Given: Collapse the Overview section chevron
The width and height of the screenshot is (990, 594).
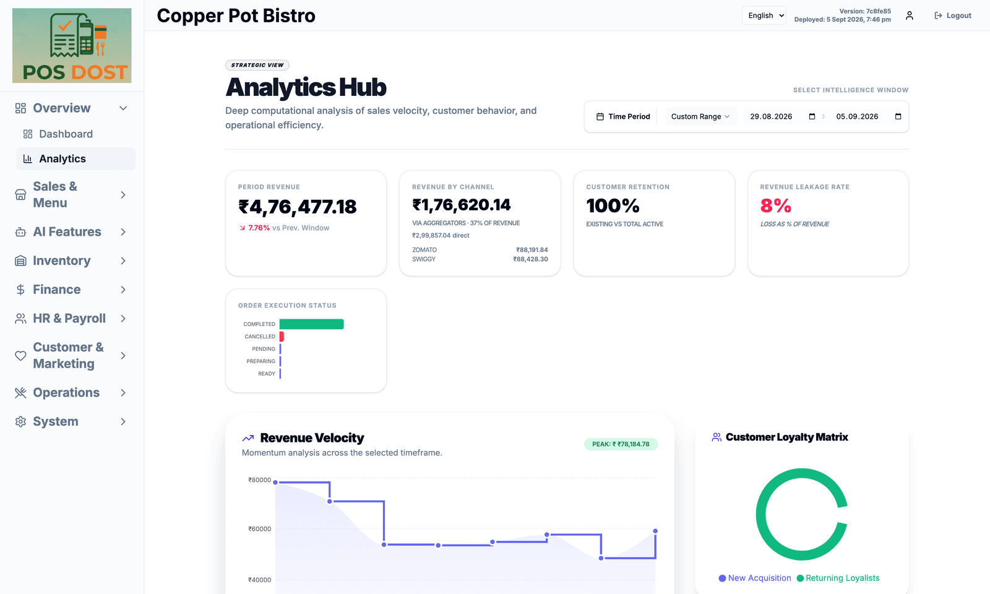Looking at the screenshot, I should (123, 108).
